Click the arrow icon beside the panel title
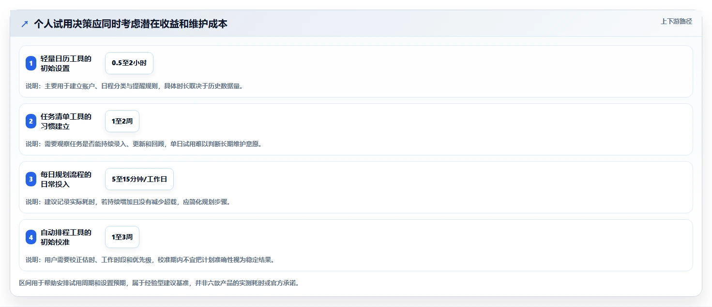712x307 pixels. click(25, 24)
